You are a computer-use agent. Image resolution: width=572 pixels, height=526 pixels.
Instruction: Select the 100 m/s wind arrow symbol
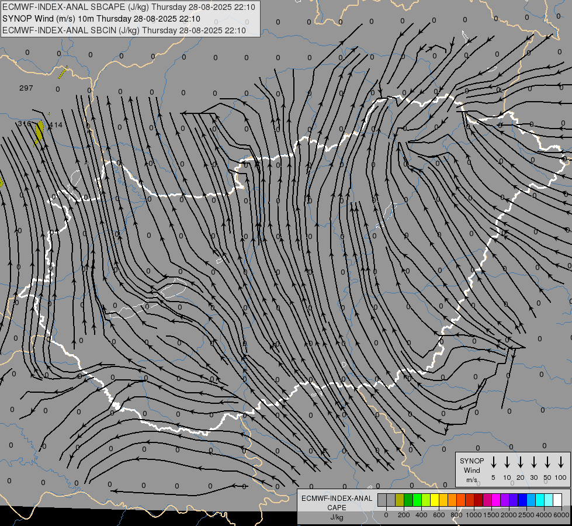tap(561, 462)
